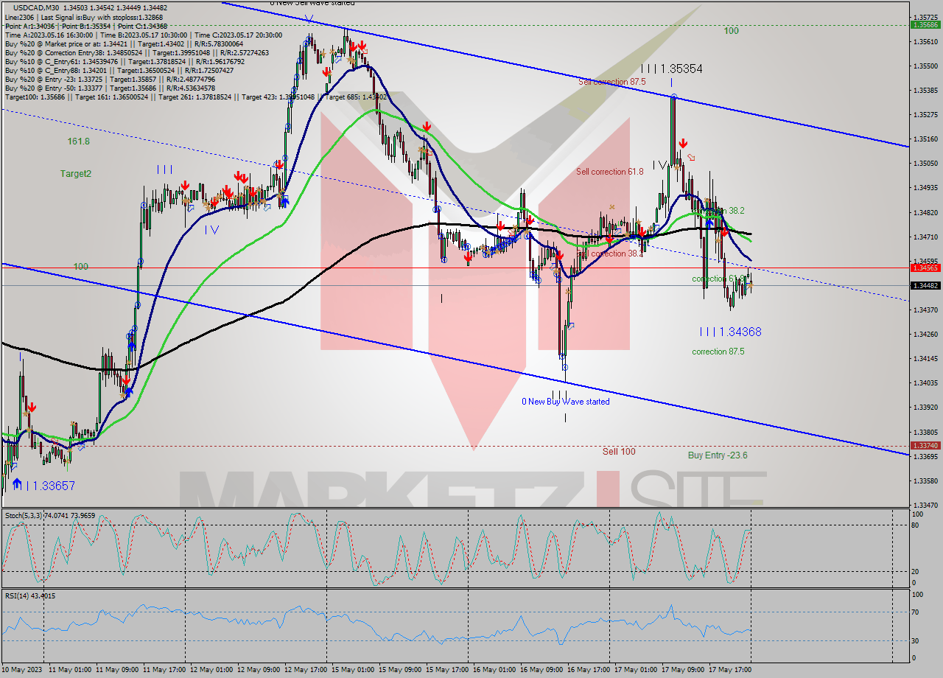Image resolution: width=943 pixels, height=678 pixels.
Task: Click the blue 'I I I 1.34368' label
Action: (730, 332)
